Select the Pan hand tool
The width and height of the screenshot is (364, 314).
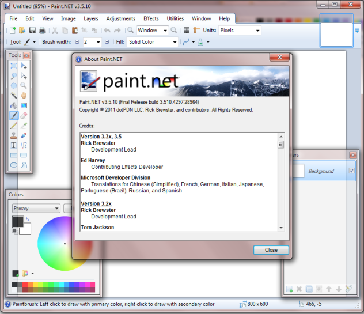[24, 96]
